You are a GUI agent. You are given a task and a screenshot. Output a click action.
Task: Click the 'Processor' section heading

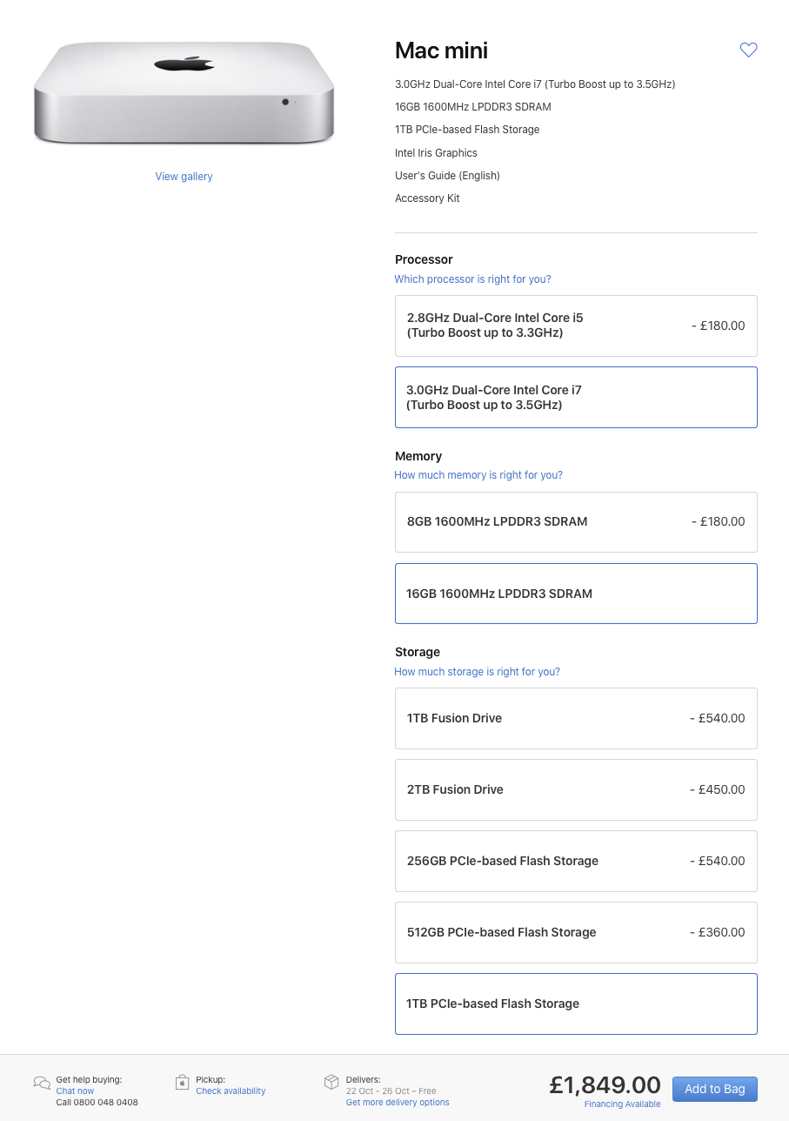pyautogui.click(x=424, y=259)
